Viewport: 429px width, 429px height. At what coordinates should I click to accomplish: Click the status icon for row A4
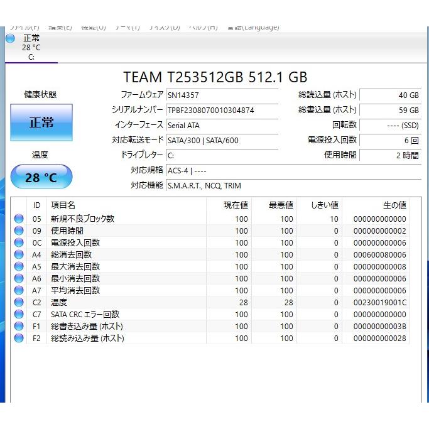[19, 254]
